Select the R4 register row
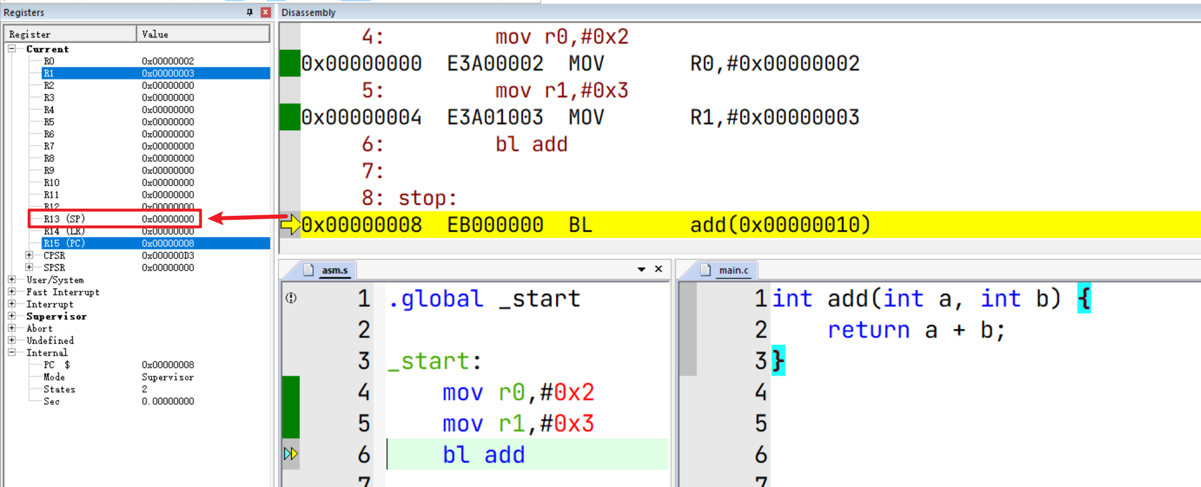Image resolution: width=1201 pixels, height=487 pixels. coord(155,110)
